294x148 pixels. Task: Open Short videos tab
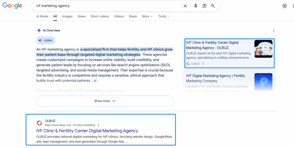[100, 16]
